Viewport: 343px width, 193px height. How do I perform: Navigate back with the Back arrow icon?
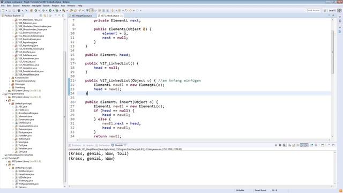click(131, 10)
